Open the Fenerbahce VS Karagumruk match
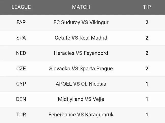Screen dimensions: 165x123 click(x=81, y=115)
